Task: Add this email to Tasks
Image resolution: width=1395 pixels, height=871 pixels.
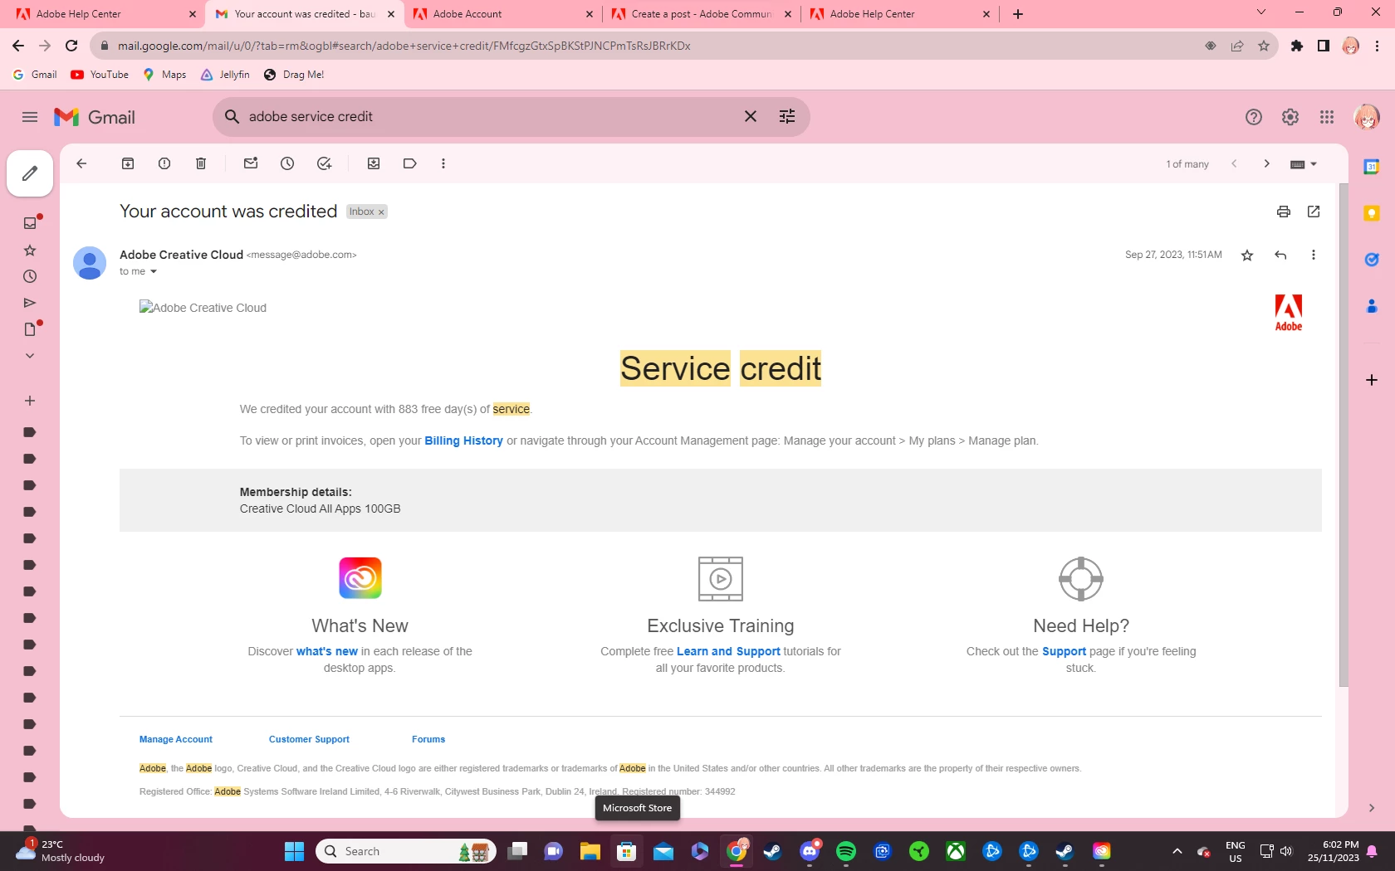Action: [x=324, y=163]
